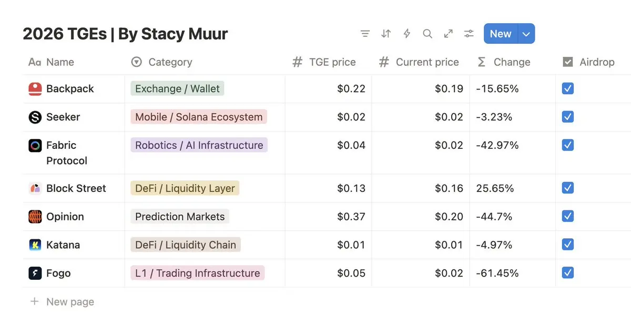Viewport: 631px width, 334px height.
Task: Click the Backpack page icon
Action: [x=35, y=89]
